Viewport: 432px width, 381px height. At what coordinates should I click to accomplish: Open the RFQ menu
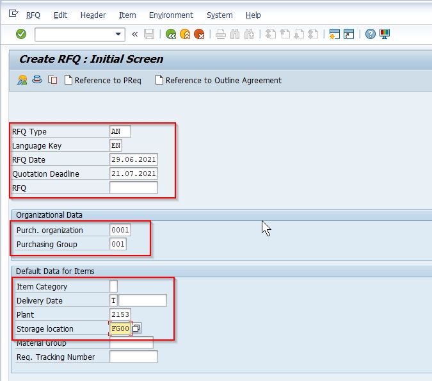pyautogui.click(x=33, y=15)
